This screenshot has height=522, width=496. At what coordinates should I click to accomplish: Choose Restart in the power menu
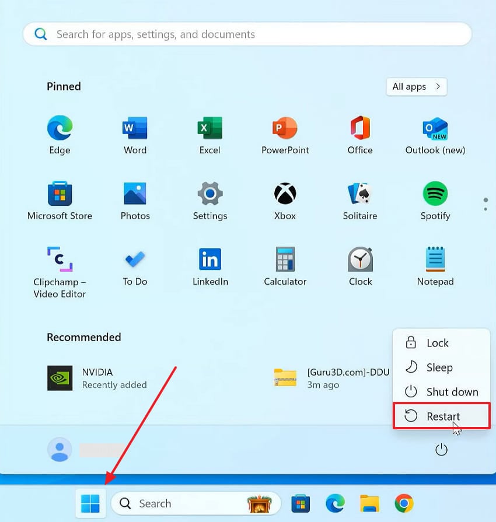(x=441, y=416)
